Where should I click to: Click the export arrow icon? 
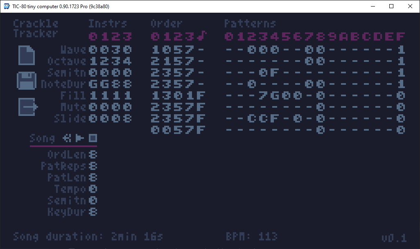28,106
